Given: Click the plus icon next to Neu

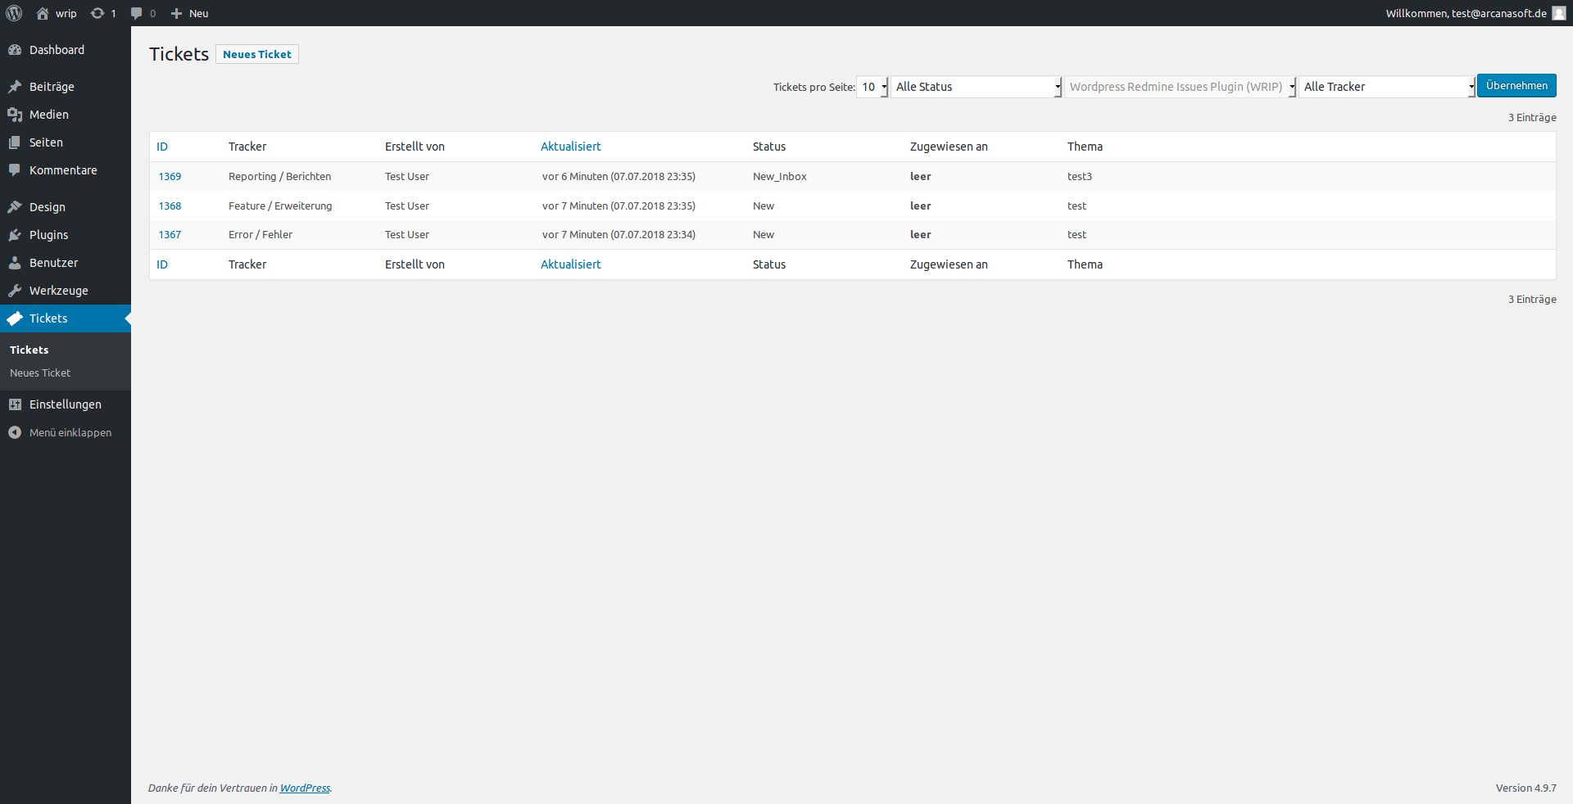Looking at the screenshot, I should pyautogui.click(x=176, y=13).
